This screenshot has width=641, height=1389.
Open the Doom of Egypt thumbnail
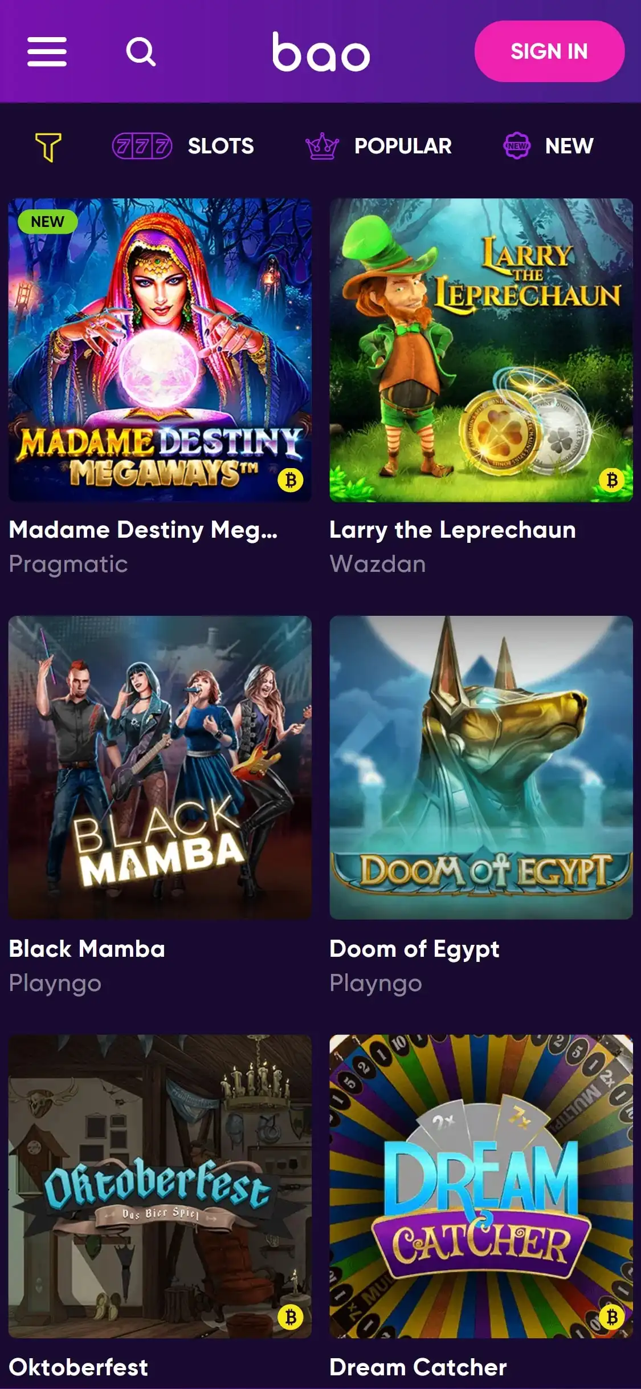pyautogui.click(x=481, y=767)
